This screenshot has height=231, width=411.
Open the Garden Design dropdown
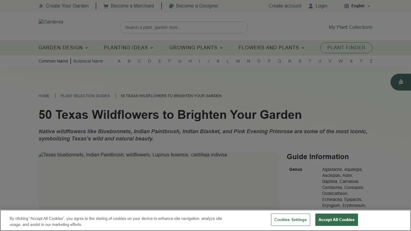click(63, 48)
